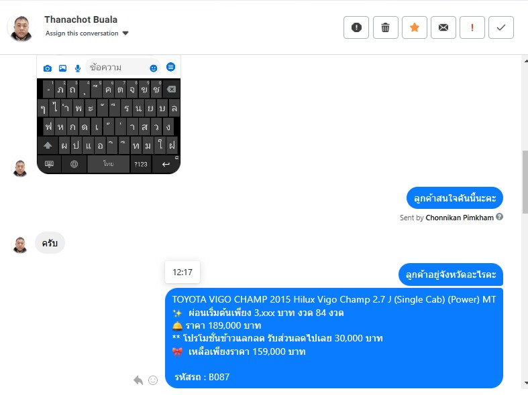Expand the Assign this conversation dropdown arrow
Image resolution: width=528 pixels, height=395 pixels.
(x=125, y=33)
